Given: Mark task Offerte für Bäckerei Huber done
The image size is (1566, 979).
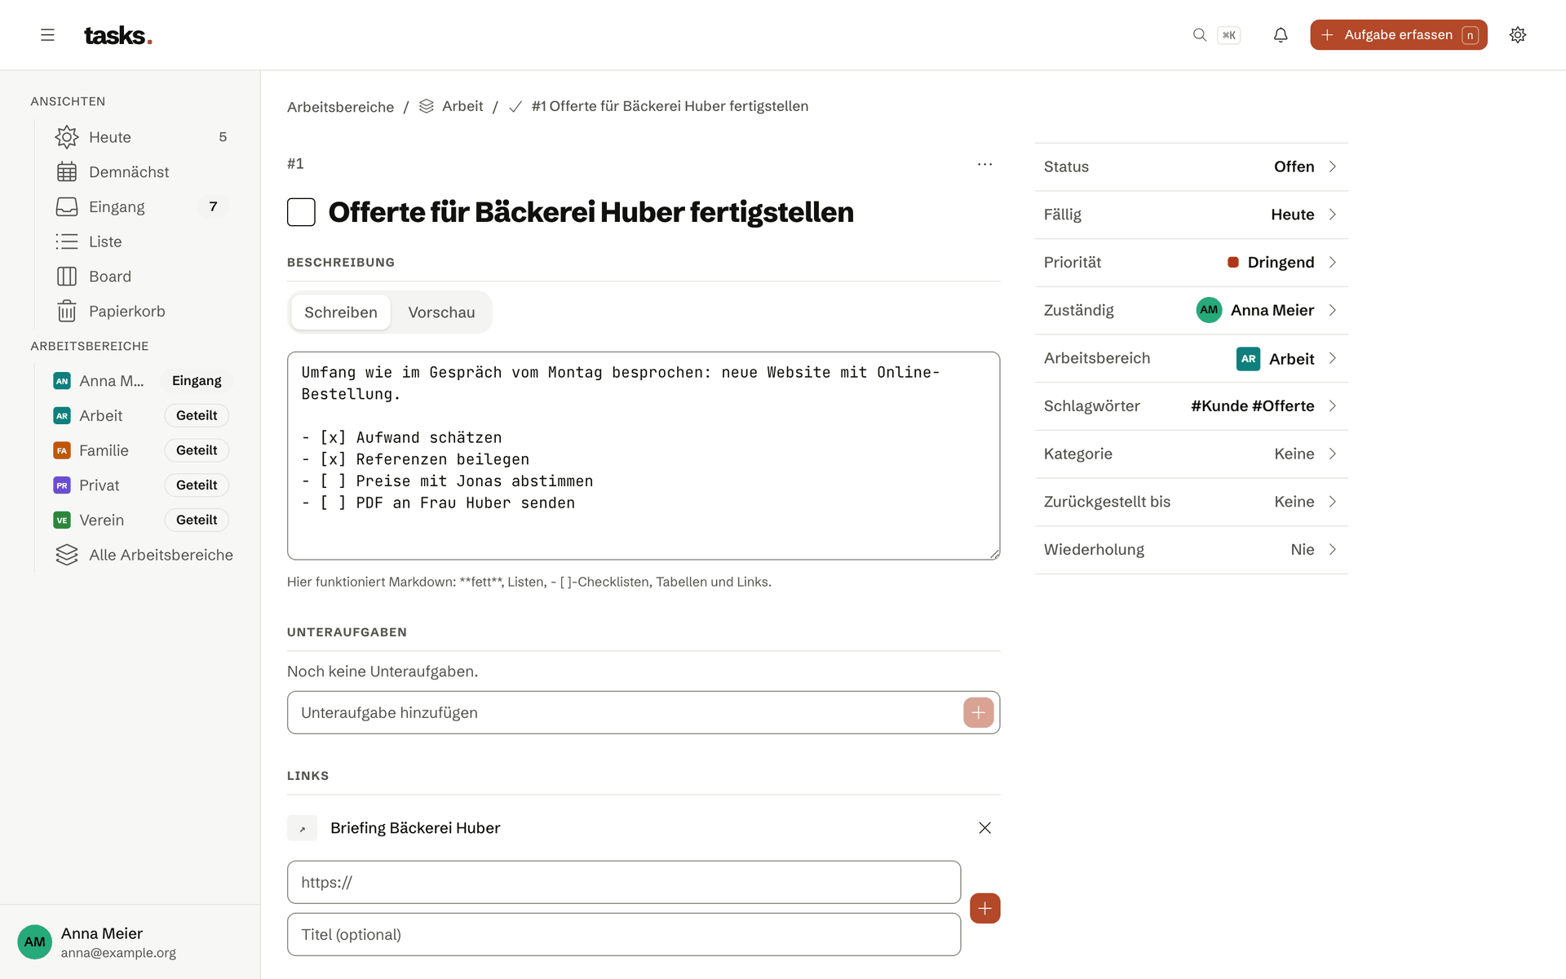Looking at the screenshot, I should (x=301, y=212).
